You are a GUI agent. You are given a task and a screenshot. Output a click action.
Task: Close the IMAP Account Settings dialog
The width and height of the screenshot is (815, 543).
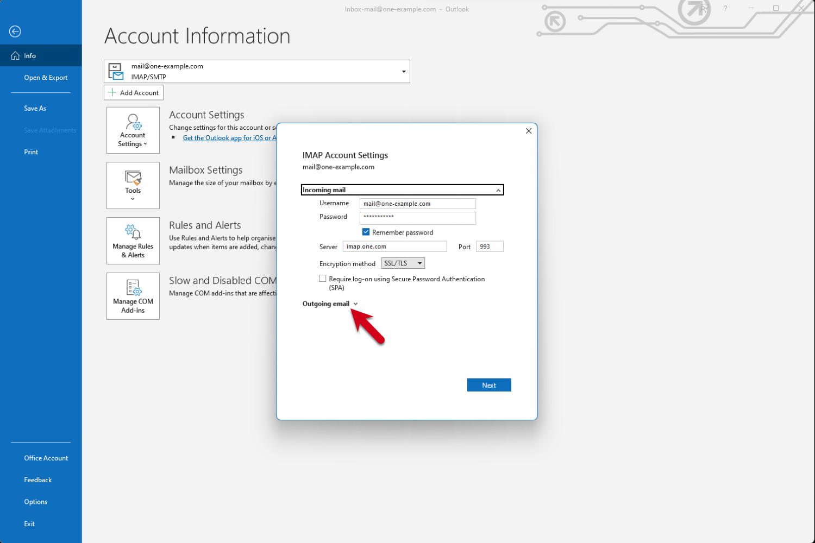528,131
